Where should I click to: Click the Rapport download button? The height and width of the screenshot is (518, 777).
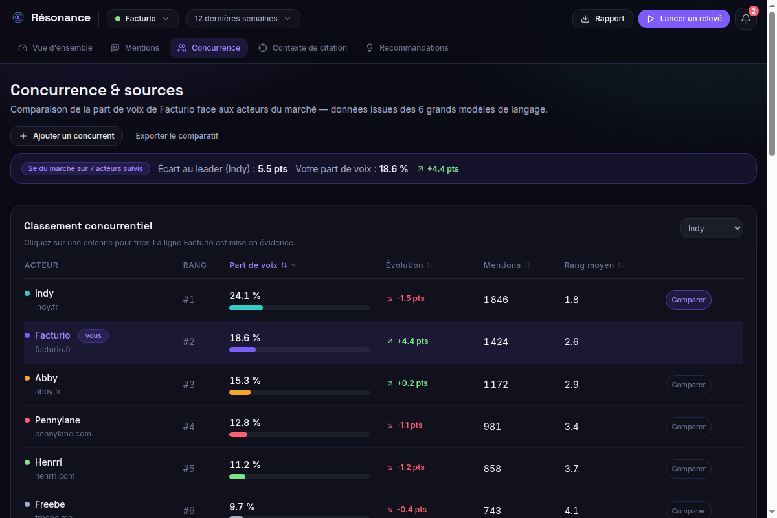point(603,19)
